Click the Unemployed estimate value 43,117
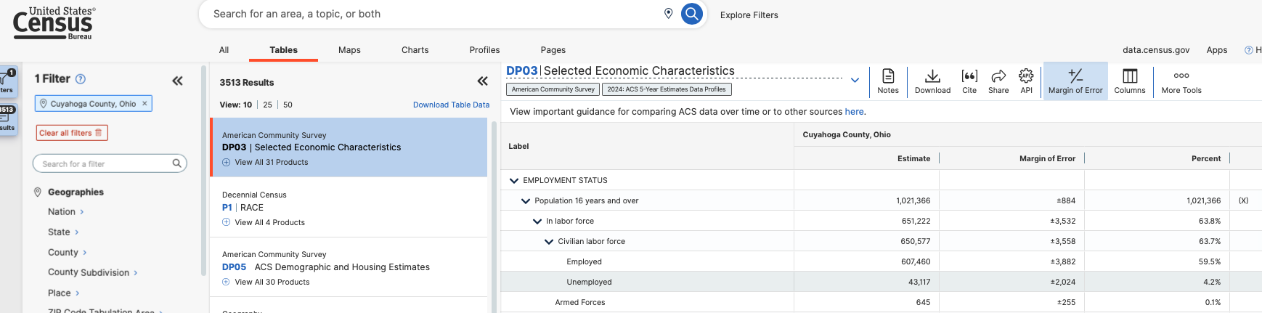This screenshot has width=1262, height=313. tap(919, 282)
